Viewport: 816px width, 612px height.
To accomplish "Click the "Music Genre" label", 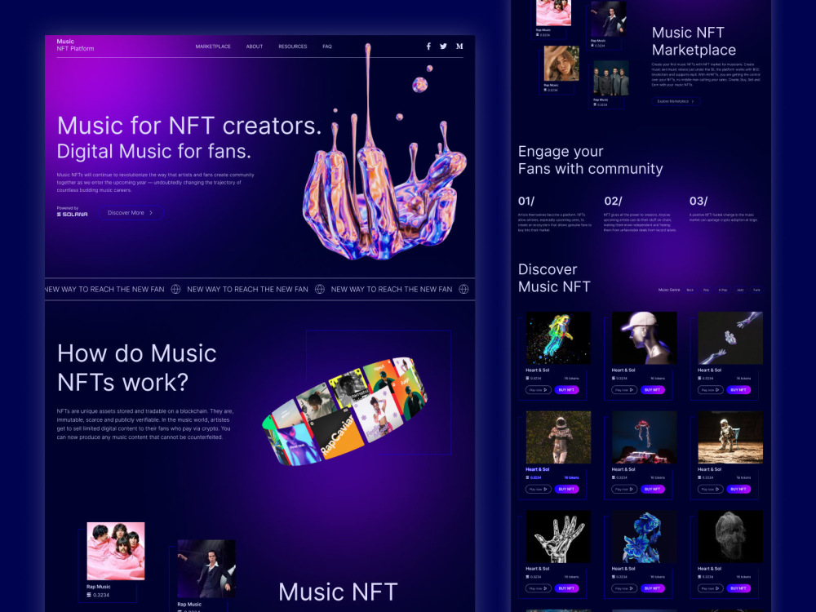I will pyautogui.click(x=669, y=290).
